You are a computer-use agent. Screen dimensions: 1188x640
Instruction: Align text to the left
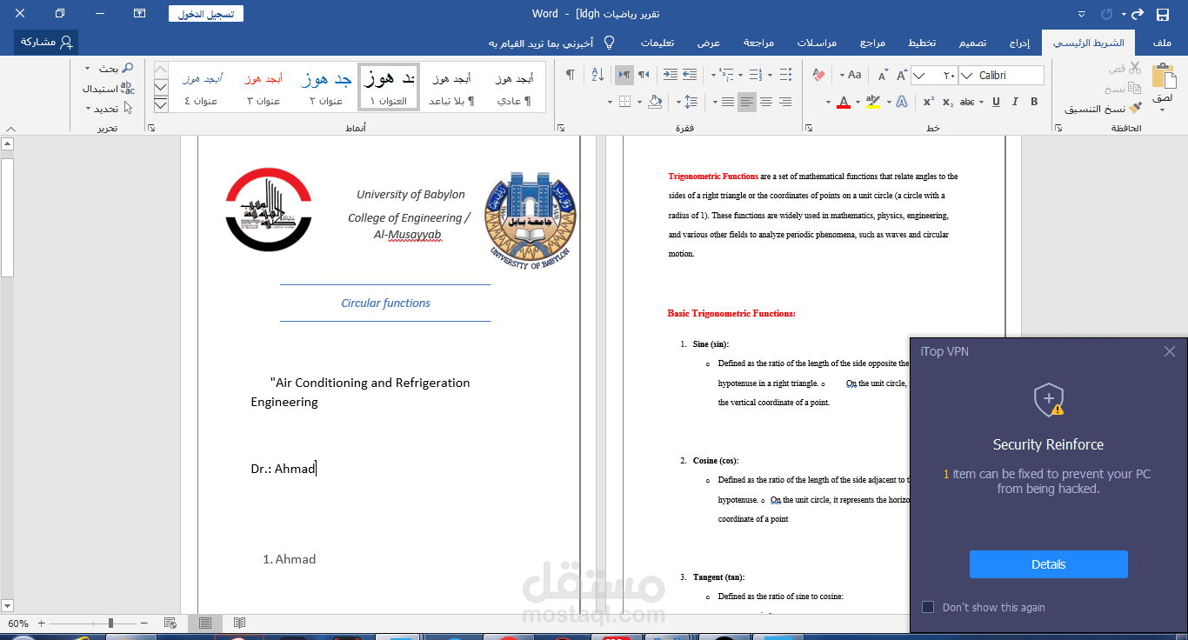click(x=747, y=102)
